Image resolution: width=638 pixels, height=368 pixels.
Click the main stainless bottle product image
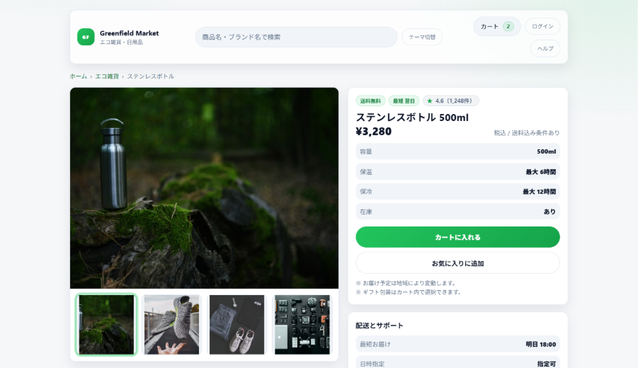pyautogui.click(x=204, y=188)
